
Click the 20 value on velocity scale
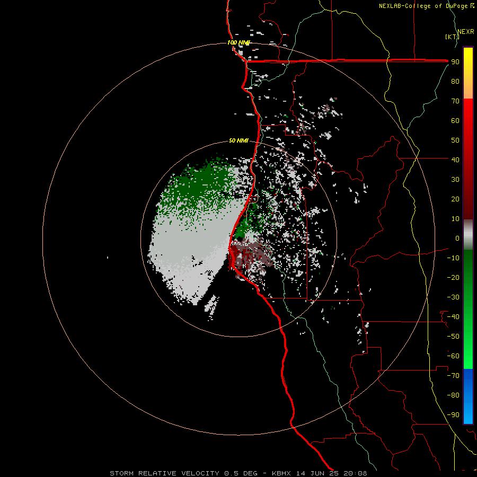pyautogui.click(x=455, y=199)
